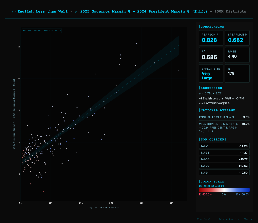Screen dimensions: 258x223
Task: Click the Spearman P 0.682 card
Action: (237, 38)
